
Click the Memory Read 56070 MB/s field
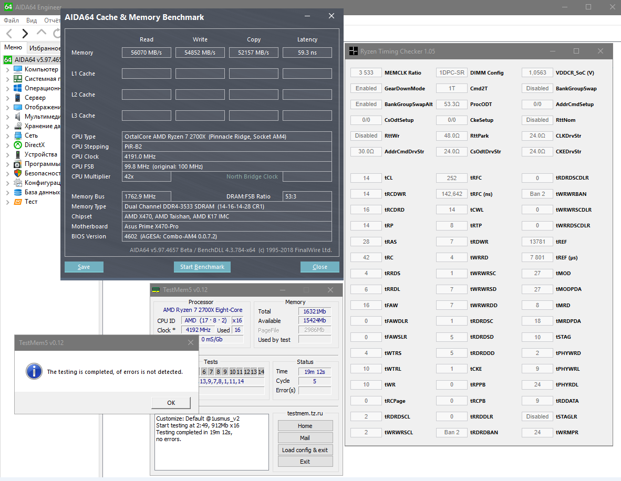pos(147,53)
